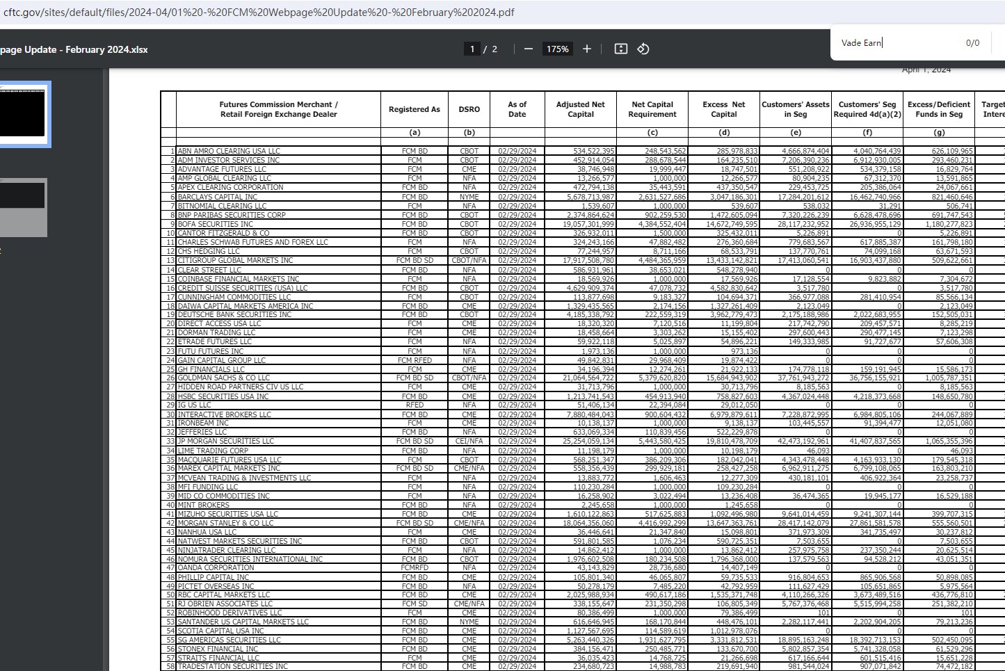Click the 'Customers' Assets in Seg' header
1005x671 pixels.
click(x=796, y=109)
